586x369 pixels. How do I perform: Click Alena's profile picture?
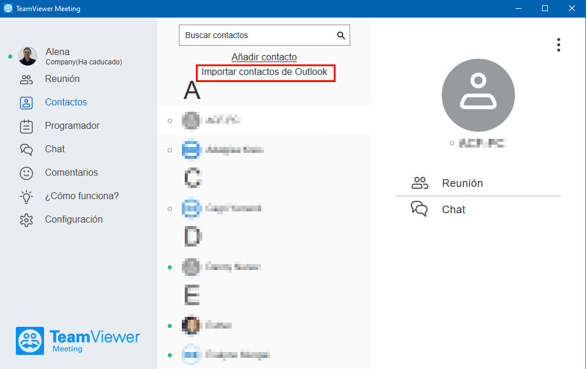28,56
